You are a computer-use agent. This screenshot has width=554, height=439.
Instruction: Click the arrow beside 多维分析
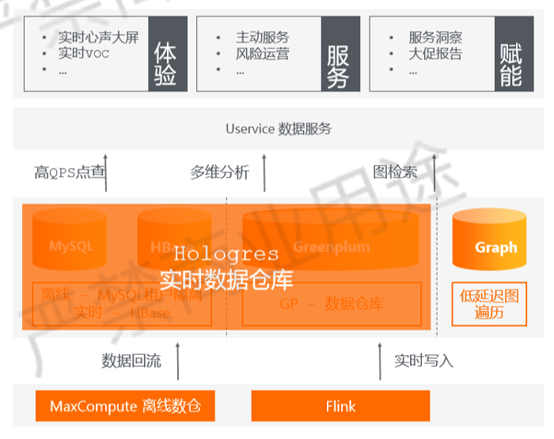point(264,173)
